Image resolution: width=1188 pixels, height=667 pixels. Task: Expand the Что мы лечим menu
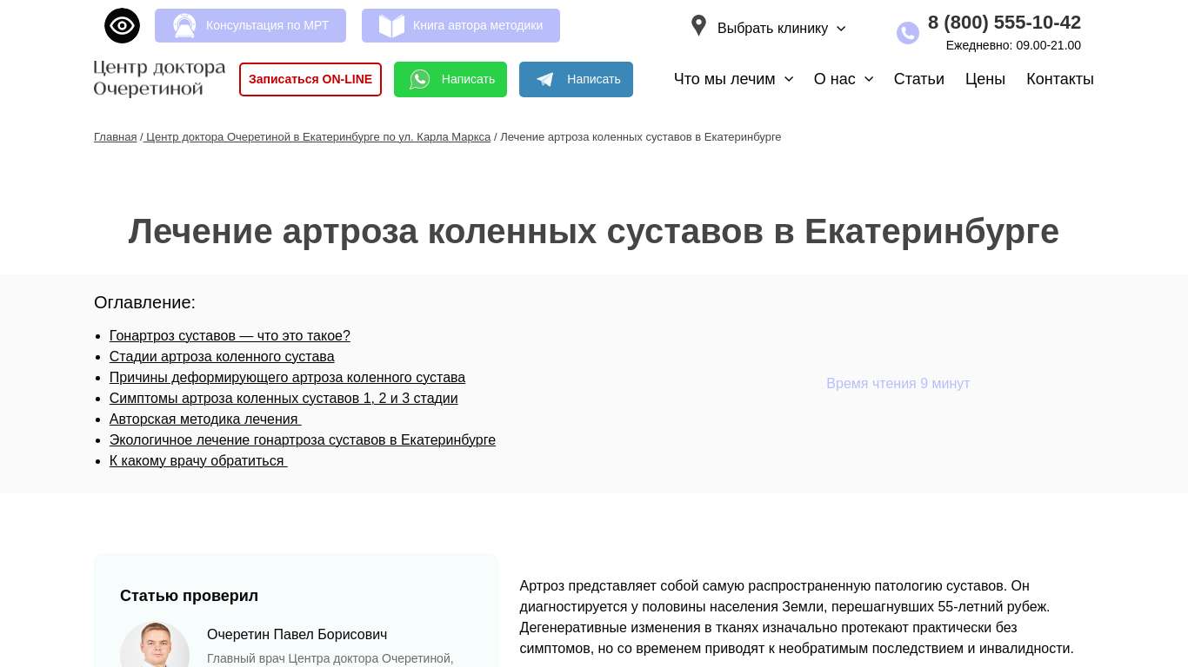733,79
